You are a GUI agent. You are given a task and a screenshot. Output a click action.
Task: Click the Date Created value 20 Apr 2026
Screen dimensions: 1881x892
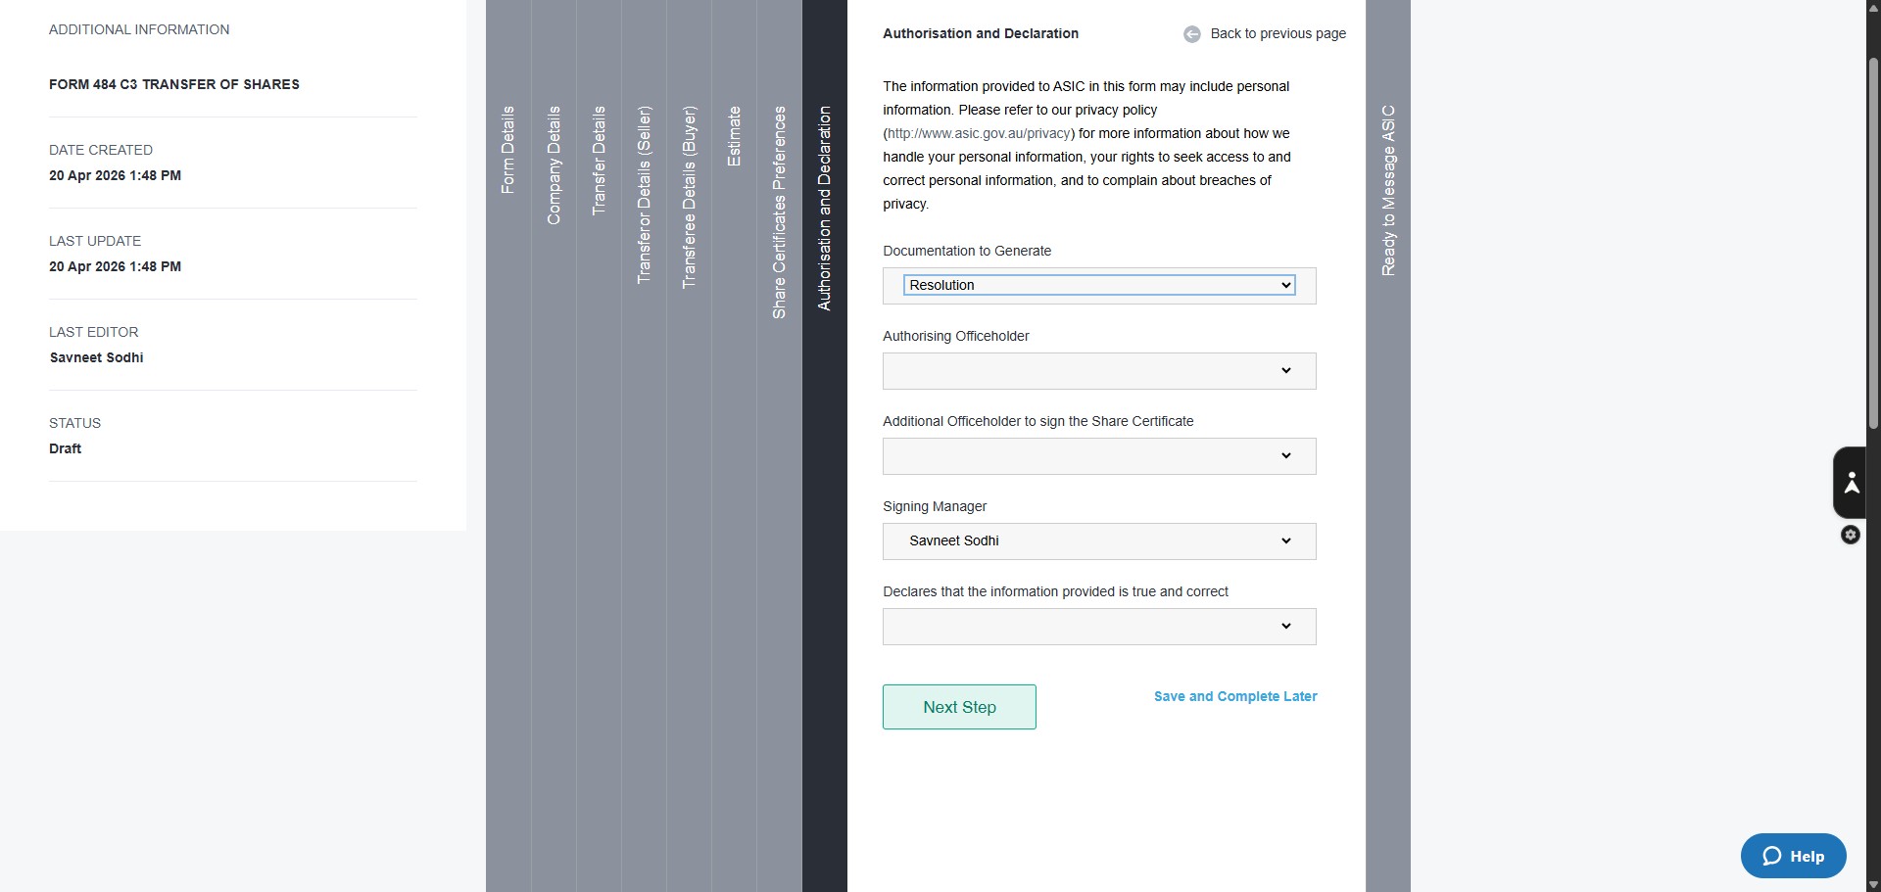[115, 175]
